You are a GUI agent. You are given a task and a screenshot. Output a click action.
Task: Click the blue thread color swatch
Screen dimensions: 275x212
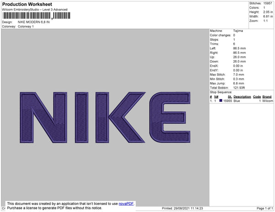220,101
